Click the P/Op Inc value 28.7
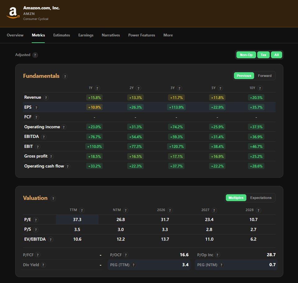Image resolution: width=298 pixels, height=283 pixels. point(271,255)
